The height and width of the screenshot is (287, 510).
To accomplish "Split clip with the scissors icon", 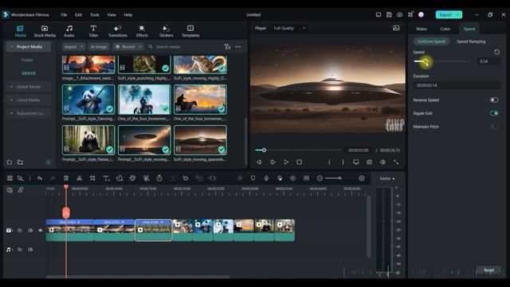I will tap(79, 179).
